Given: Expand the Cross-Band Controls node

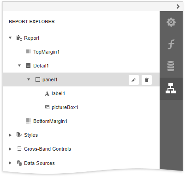Looking at the screenshot, I should [10, 149].
